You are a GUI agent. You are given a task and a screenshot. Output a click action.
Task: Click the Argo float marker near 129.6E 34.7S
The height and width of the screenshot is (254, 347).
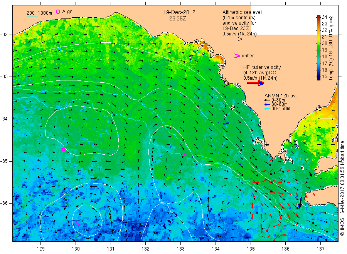click(x=63, y=150)
